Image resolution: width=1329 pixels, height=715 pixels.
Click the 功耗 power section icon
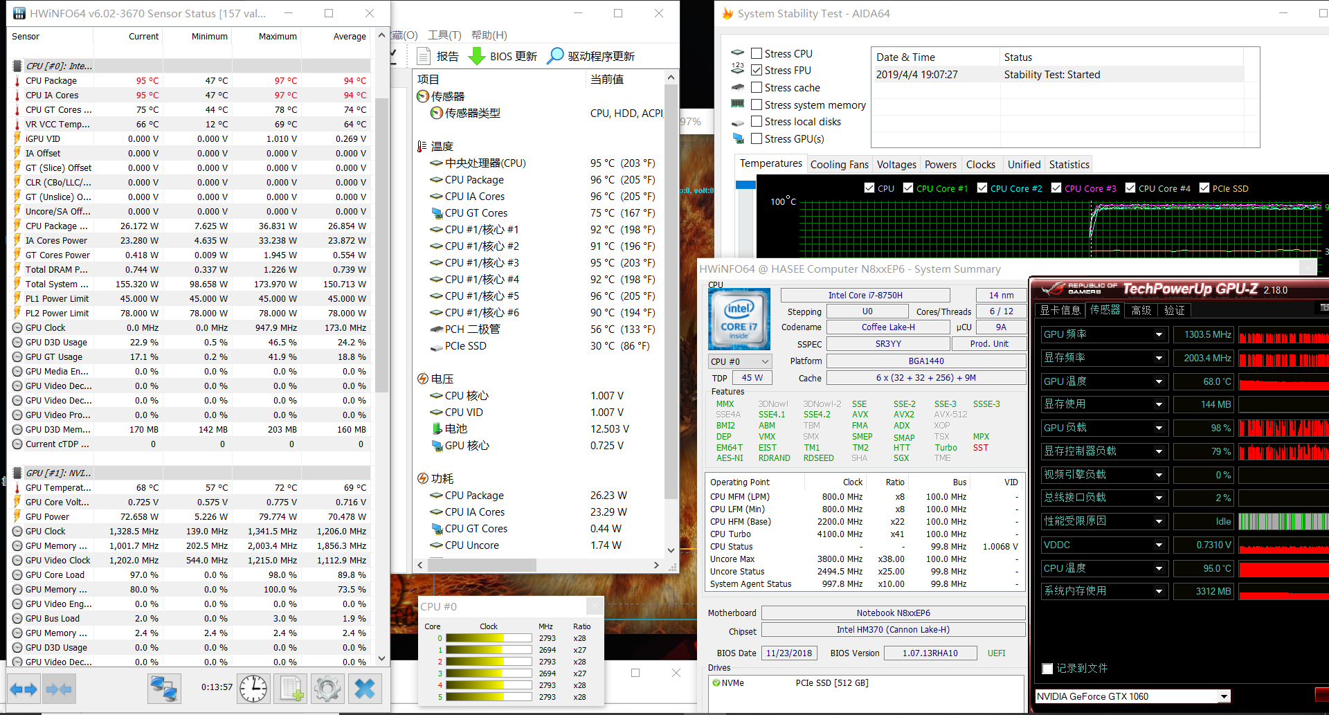click(423, 478)
